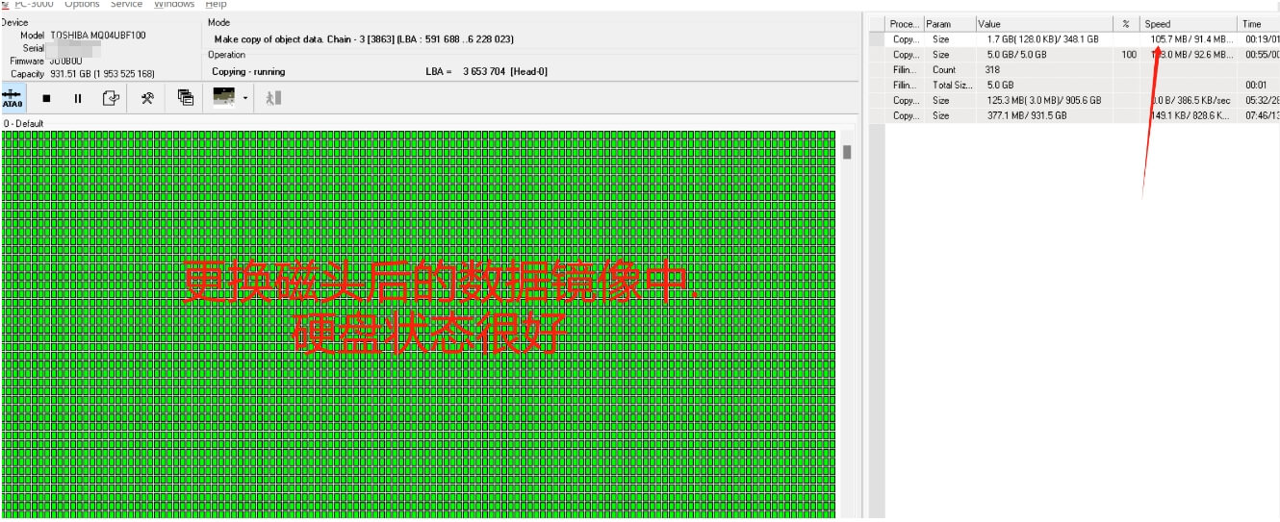Image resolution: width=1280 pixels, height=522 pixels.
Task: Expand the dropdown arrow beside map thumbnail
Action: pos(245,98)
